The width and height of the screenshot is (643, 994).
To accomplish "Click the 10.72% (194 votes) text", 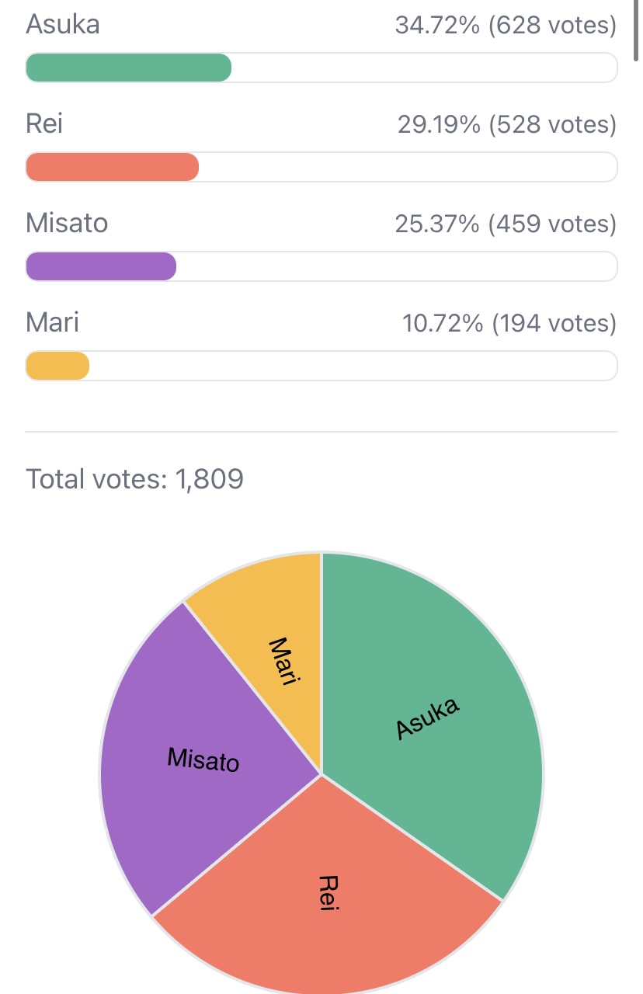I will [x=509, y=324].
